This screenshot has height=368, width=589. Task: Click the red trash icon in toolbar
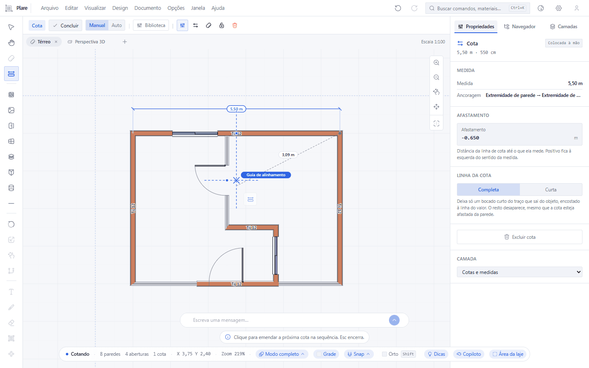[235, 25]
